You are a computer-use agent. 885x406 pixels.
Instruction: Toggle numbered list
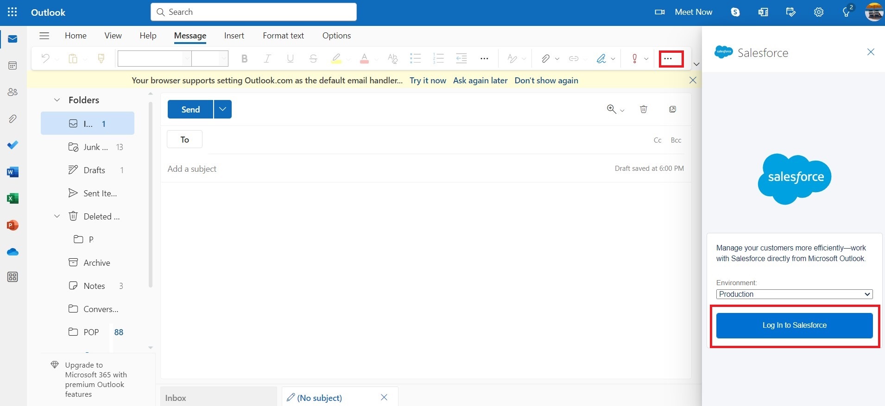[x=438, y=58]
